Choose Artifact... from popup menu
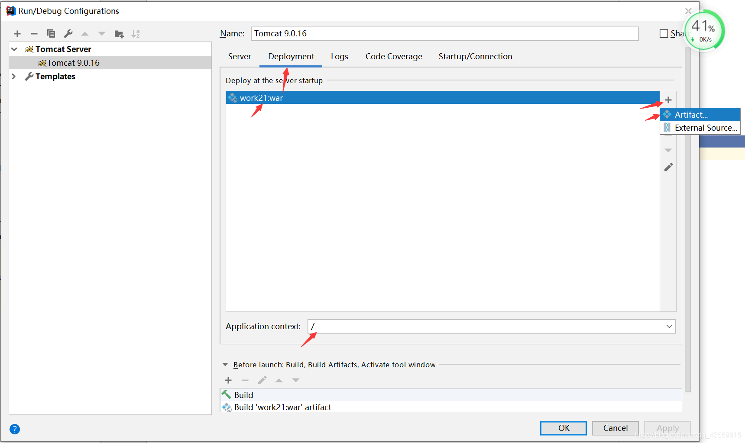Screen dimensions: 745x443 point(700,115)
